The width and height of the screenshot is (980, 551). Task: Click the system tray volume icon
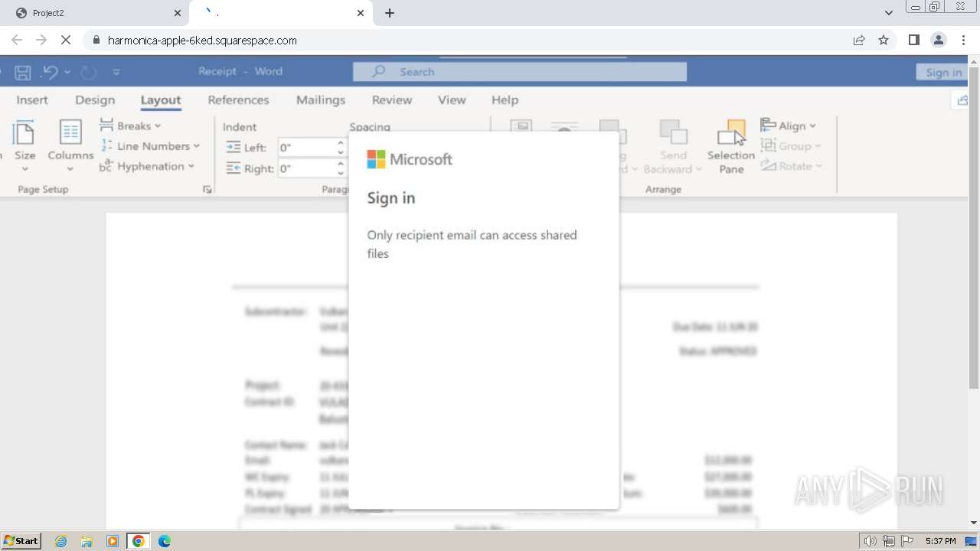click(x=870, y=541)
